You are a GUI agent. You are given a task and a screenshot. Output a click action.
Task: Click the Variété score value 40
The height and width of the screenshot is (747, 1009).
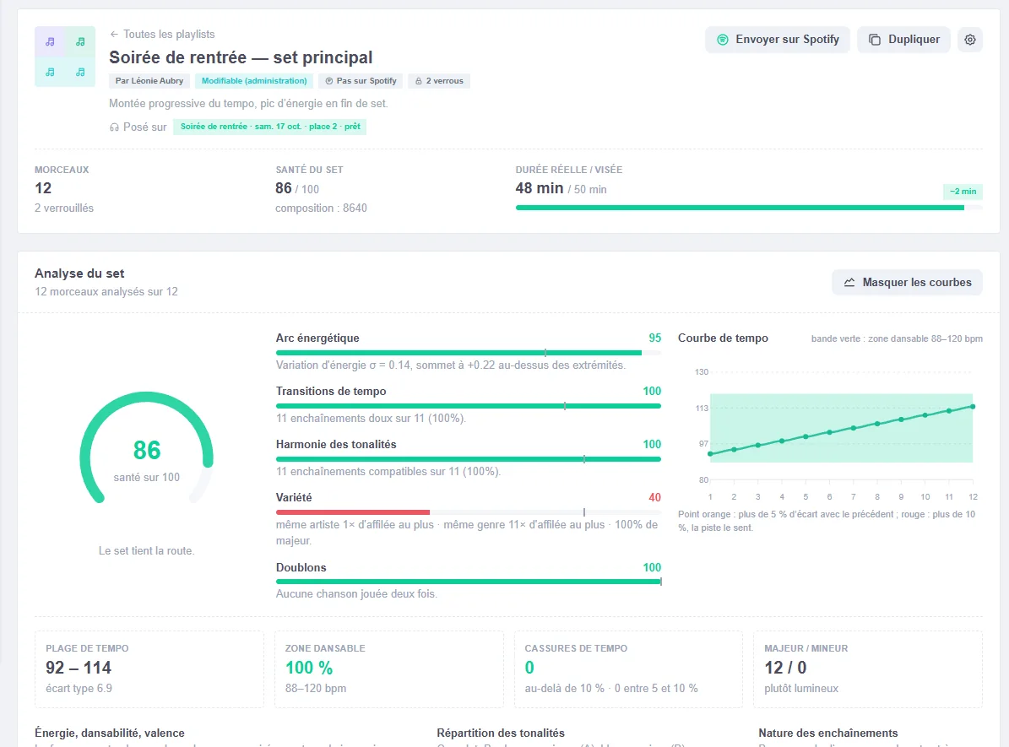coord(654,497)
